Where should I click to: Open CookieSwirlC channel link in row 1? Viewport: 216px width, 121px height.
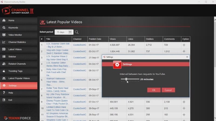pyautogui.click(x=80, y=45)
